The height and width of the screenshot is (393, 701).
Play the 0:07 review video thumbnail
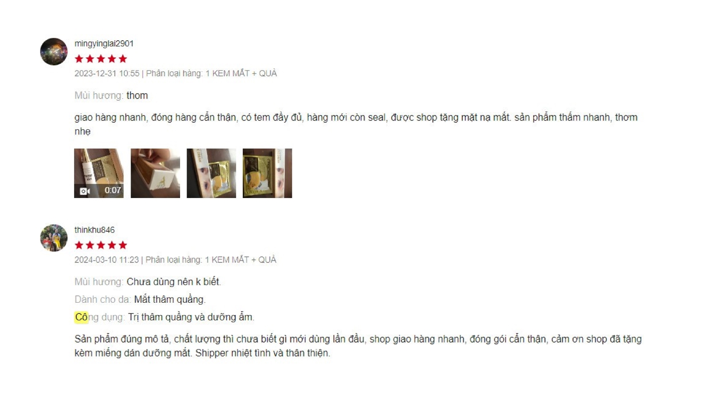point(99,173)
